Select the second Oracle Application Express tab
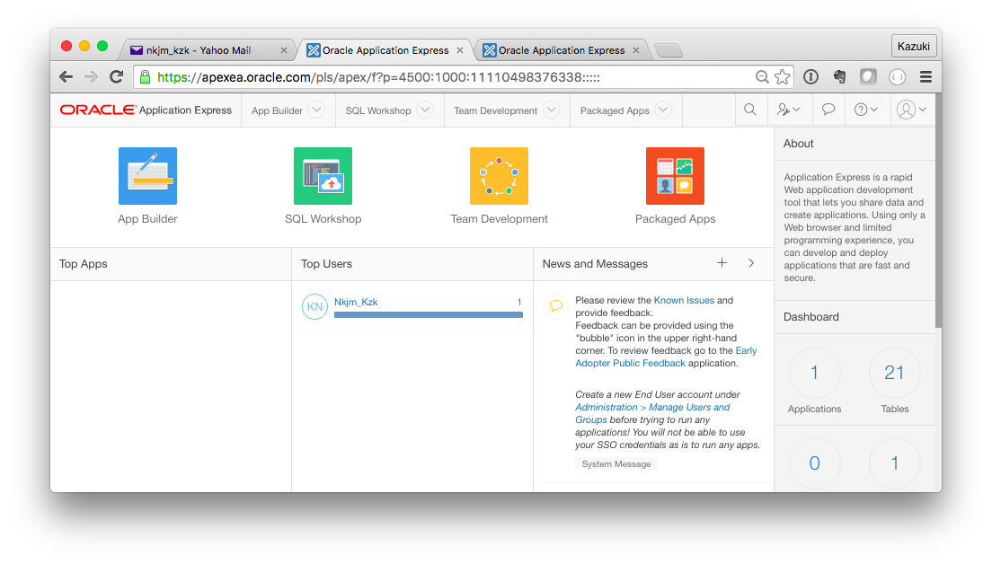 pos(562,50)
